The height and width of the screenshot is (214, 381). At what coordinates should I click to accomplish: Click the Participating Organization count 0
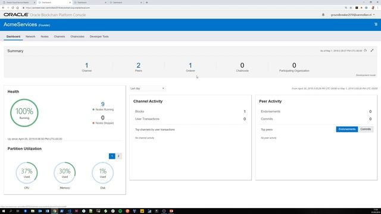point(294,65)
